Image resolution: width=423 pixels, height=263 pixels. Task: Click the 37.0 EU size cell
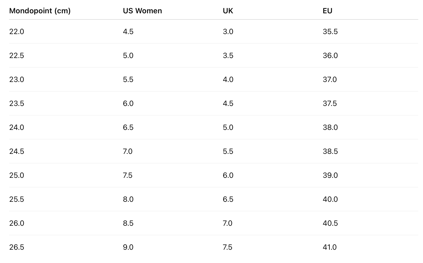tap(330, 80)
